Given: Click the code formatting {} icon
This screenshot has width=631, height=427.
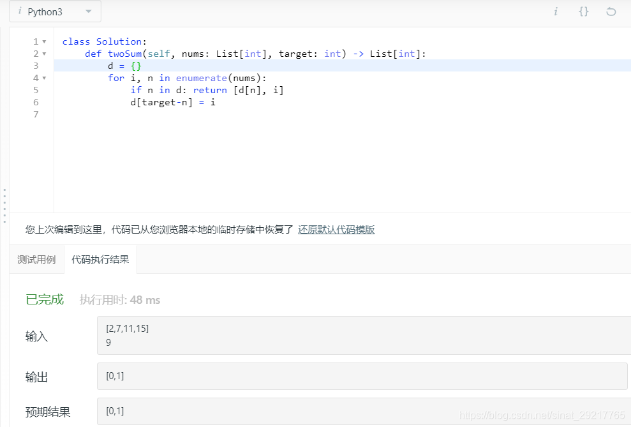Looking at the screenshot, I should pos(583,11).
